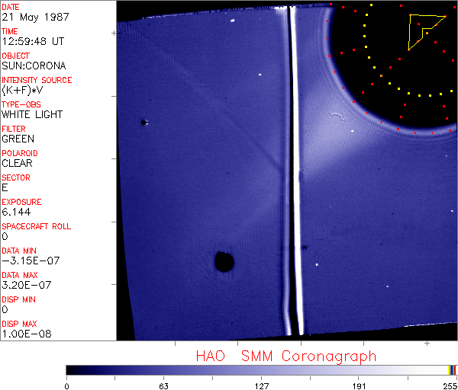Click the yellow X marker on the occulting disk
The height and width of the screenshot is (390, 458).
click(x=381, y=75)
